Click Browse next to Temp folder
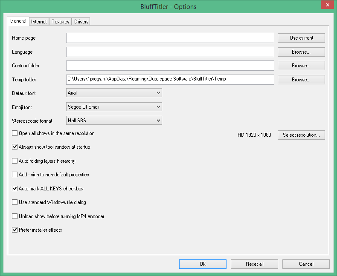This screenshot has height=276, width=337. tap(301, 80)
